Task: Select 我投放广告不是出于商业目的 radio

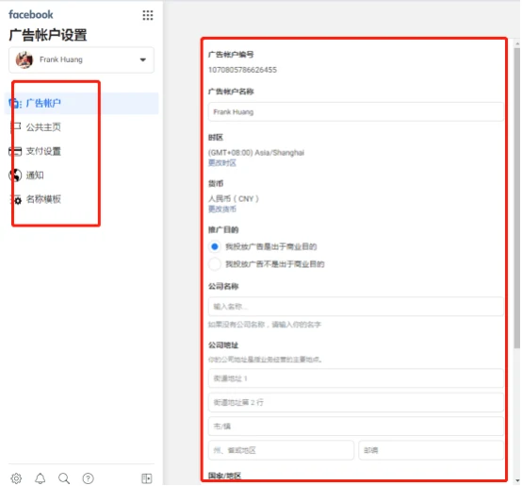Action: [x=215, y=264]
